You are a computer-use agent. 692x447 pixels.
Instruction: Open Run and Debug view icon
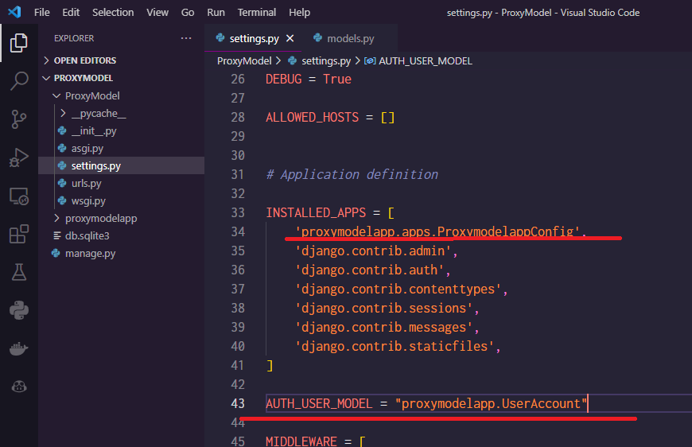19,157
